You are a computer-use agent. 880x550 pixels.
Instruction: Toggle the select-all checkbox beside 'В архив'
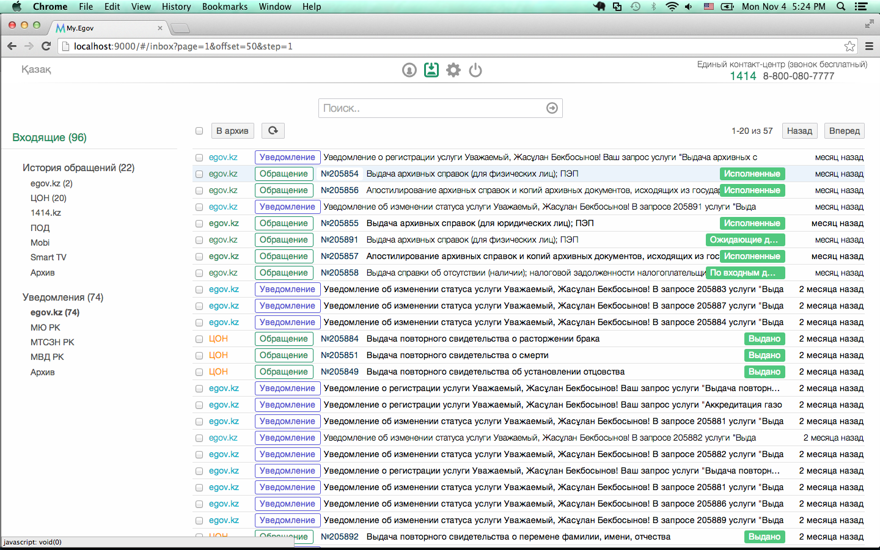(199, 131)
